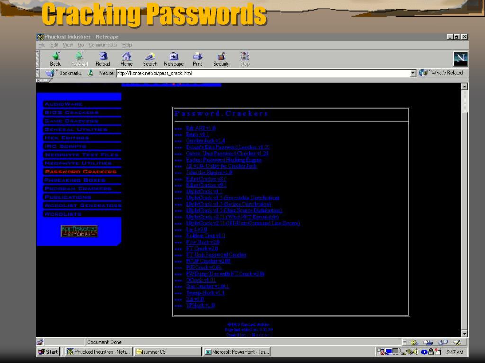Open the General Utilities sidebar section
This screenshot has width=485, height=363.
76,130
